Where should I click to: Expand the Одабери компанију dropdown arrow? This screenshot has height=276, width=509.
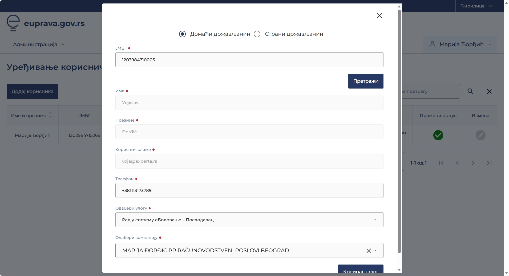(x=375, y=251)
